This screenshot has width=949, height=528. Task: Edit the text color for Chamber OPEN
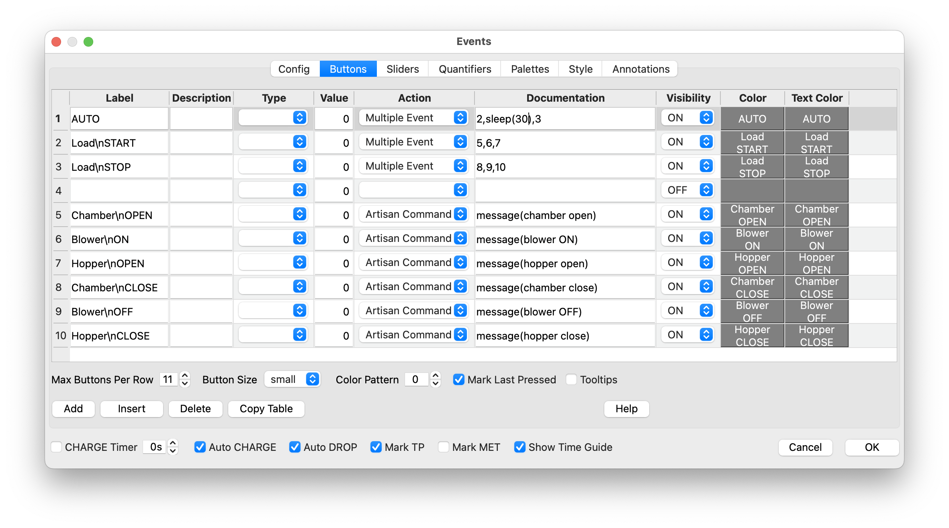816,215
